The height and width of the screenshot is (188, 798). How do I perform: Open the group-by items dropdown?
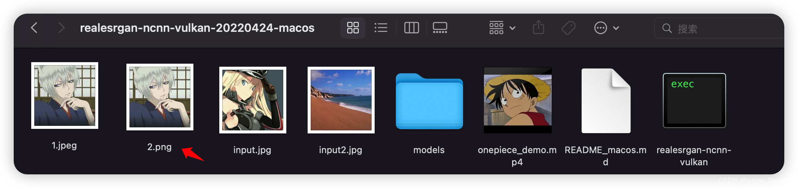pyautogui.click(x=502, y=28)
